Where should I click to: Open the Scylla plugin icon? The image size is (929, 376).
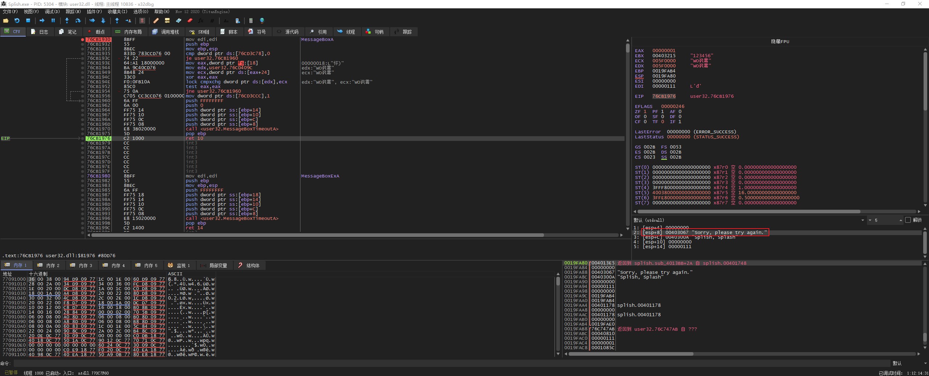[142, 21]
